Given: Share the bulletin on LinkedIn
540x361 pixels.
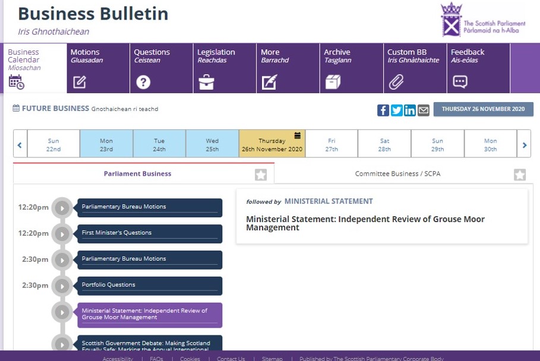Looking at the screenshot, I should (410, 110).
